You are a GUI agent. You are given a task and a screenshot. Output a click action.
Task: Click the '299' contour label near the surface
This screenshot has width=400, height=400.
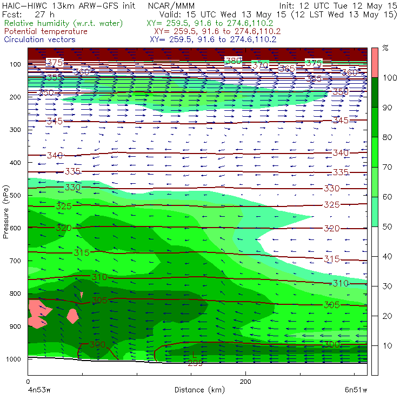[195, 363]
